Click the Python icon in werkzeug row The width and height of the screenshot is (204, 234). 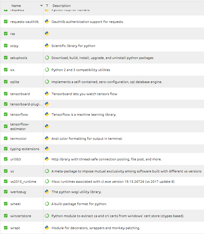(47, 192)
